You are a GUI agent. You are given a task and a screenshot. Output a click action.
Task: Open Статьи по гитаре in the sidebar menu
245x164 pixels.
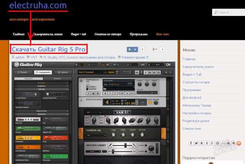(x=196, y=82)
